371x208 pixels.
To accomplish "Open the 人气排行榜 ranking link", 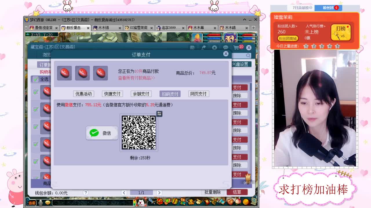I will 315,26.
